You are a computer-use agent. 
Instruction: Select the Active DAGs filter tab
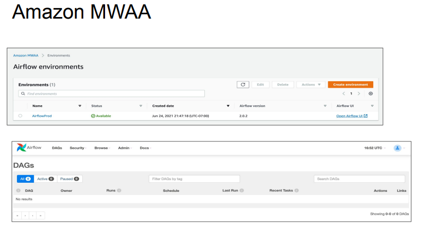tap(45, 179)
